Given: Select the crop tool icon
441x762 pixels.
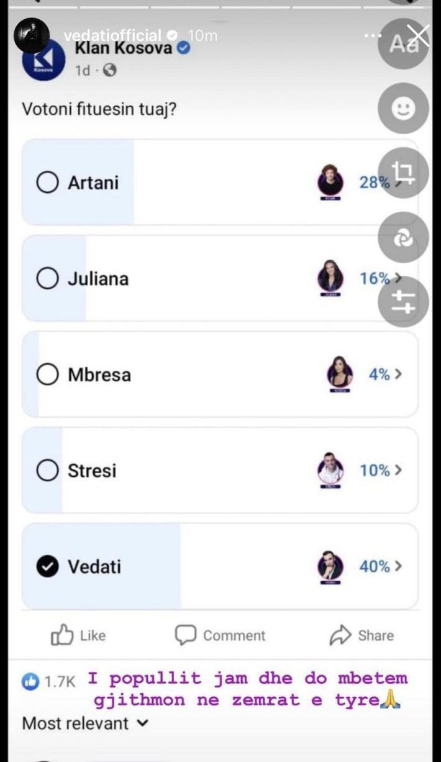Looking at the screenshot, I should [403, 173].
